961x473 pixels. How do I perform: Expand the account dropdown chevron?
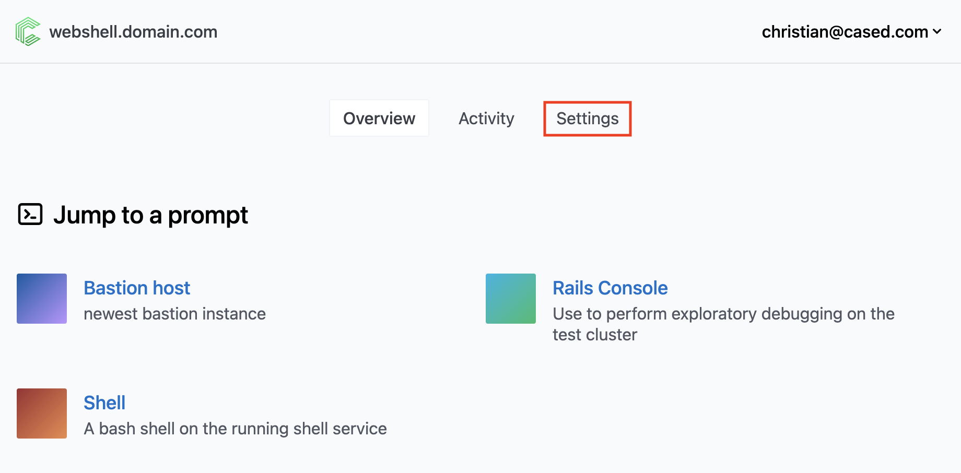click(937, 32)
